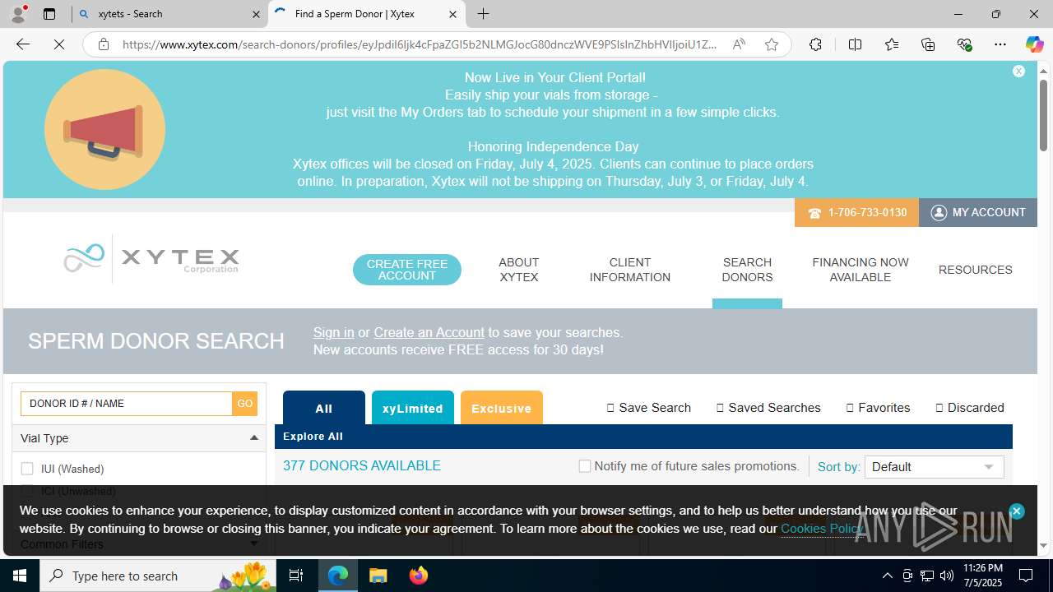
Task: Check the IUI (Washed) checkbox
Action: point(27,469)
